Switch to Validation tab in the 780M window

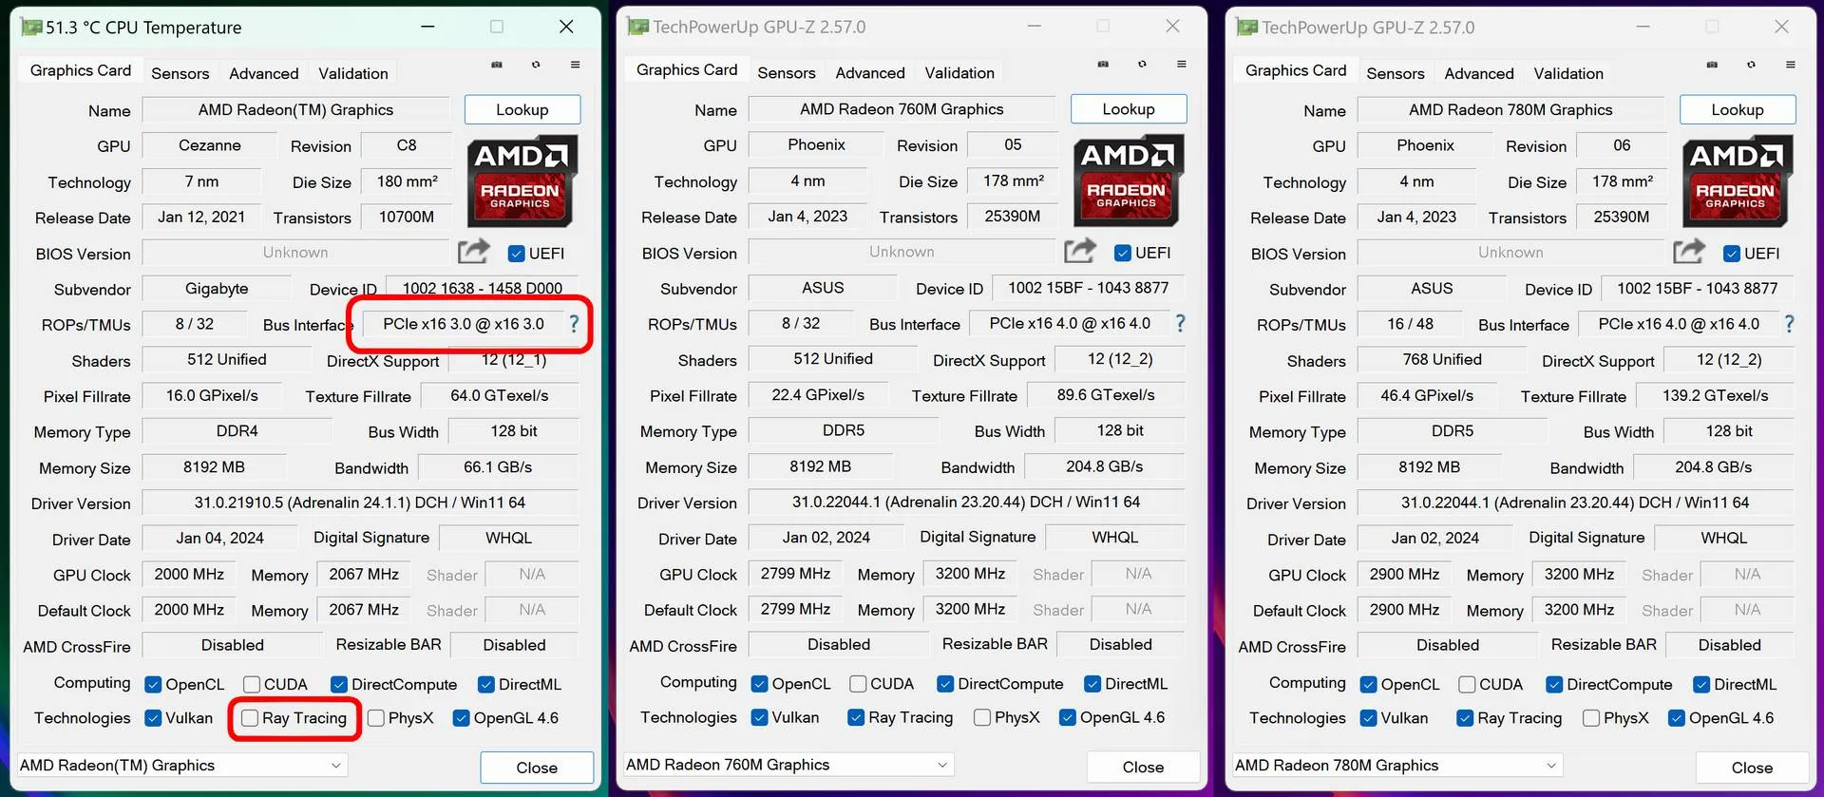coord(1568,73)
